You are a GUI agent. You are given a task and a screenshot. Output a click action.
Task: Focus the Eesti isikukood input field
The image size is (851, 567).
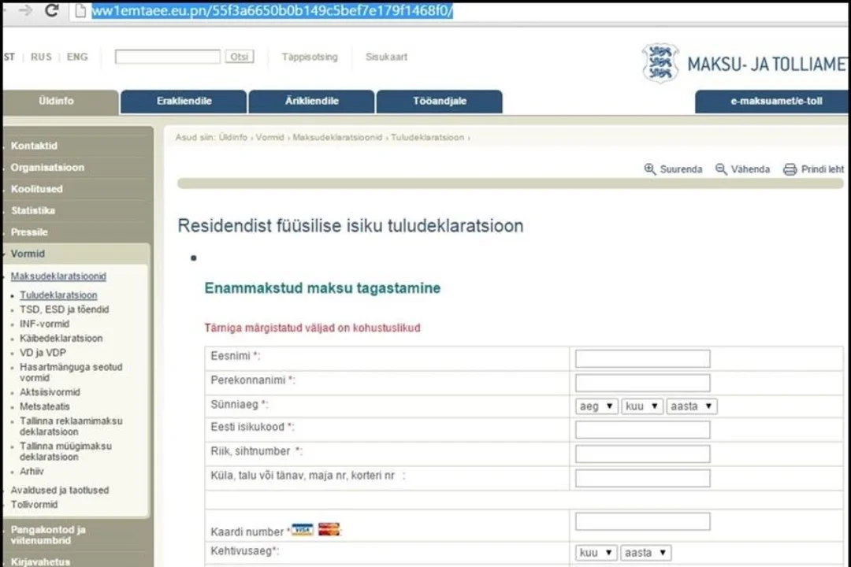643,429
